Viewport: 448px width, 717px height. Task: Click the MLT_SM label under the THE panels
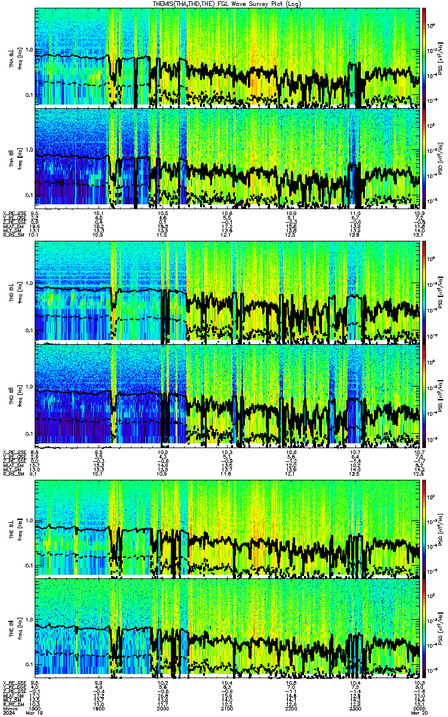(11, 700)
